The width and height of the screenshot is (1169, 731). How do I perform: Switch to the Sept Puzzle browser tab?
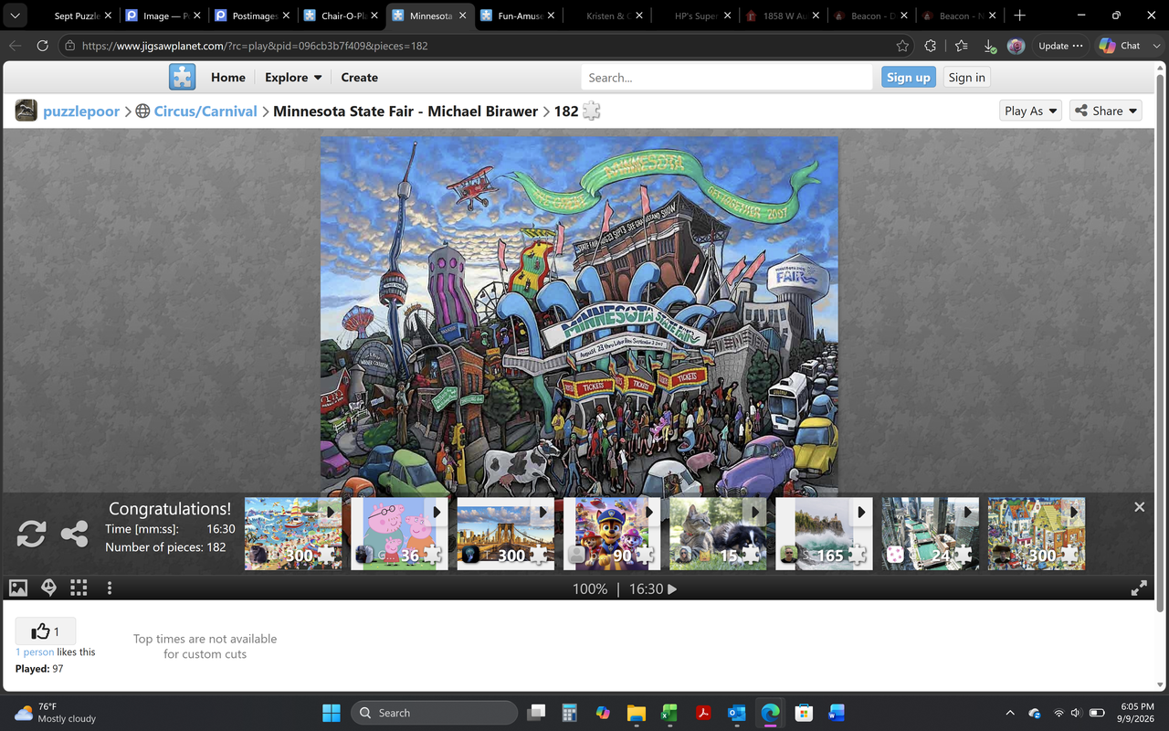[71, 16]
